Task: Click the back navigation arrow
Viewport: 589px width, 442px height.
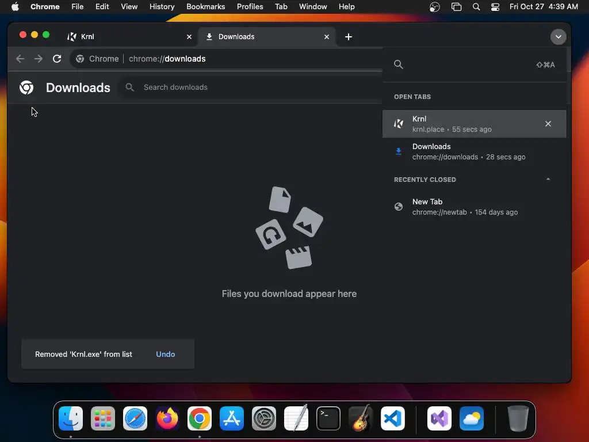Action: [x=20, y=59]
